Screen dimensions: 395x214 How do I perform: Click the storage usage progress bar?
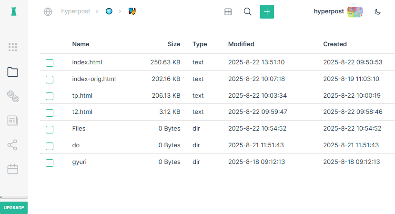tap(14, 197)
